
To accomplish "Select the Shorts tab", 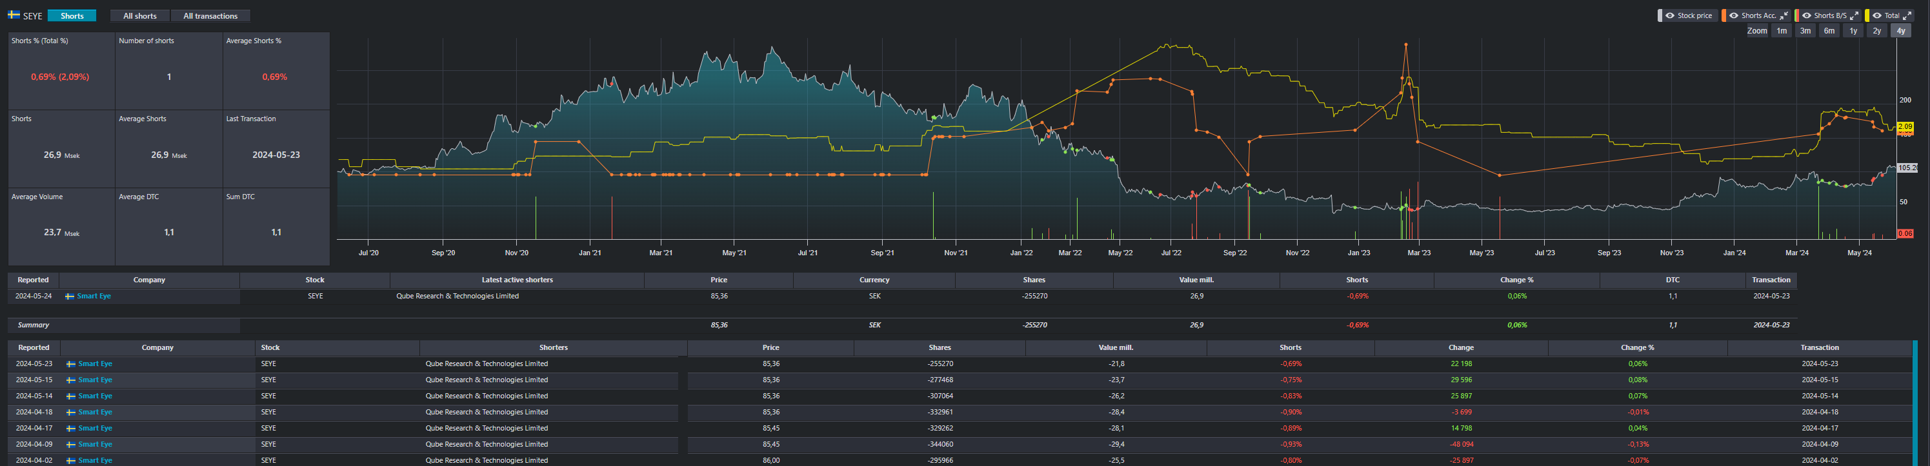I will [x=72, y=15].
